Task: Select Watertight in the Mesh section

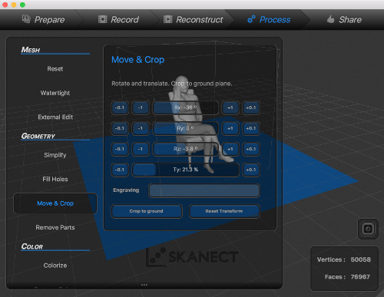Action: (55, 93)
